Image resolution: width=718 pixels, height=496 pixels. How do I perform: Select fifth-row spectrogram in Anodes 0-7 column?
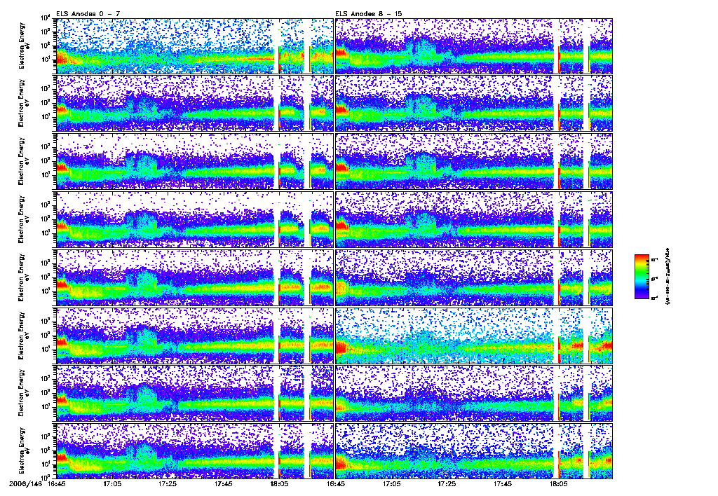(x=195, y=277)
